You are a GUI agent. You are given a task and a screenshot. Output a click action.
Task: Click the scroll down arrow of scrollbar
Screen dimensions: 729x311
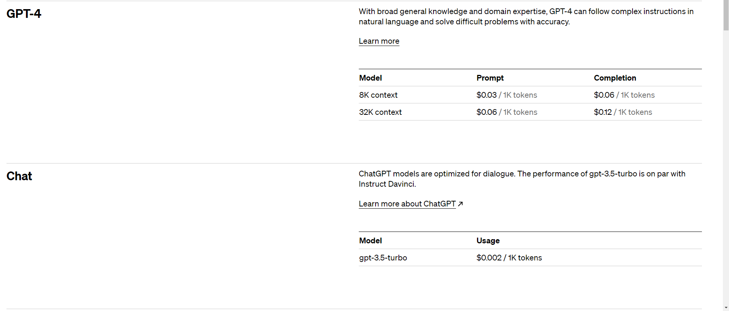726,308
